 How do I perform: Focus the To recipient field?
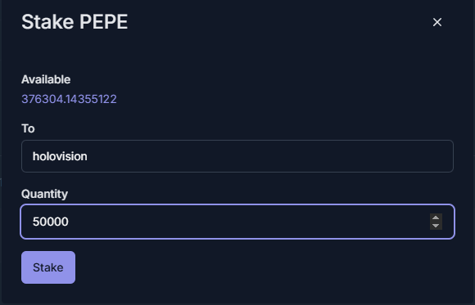237,156
